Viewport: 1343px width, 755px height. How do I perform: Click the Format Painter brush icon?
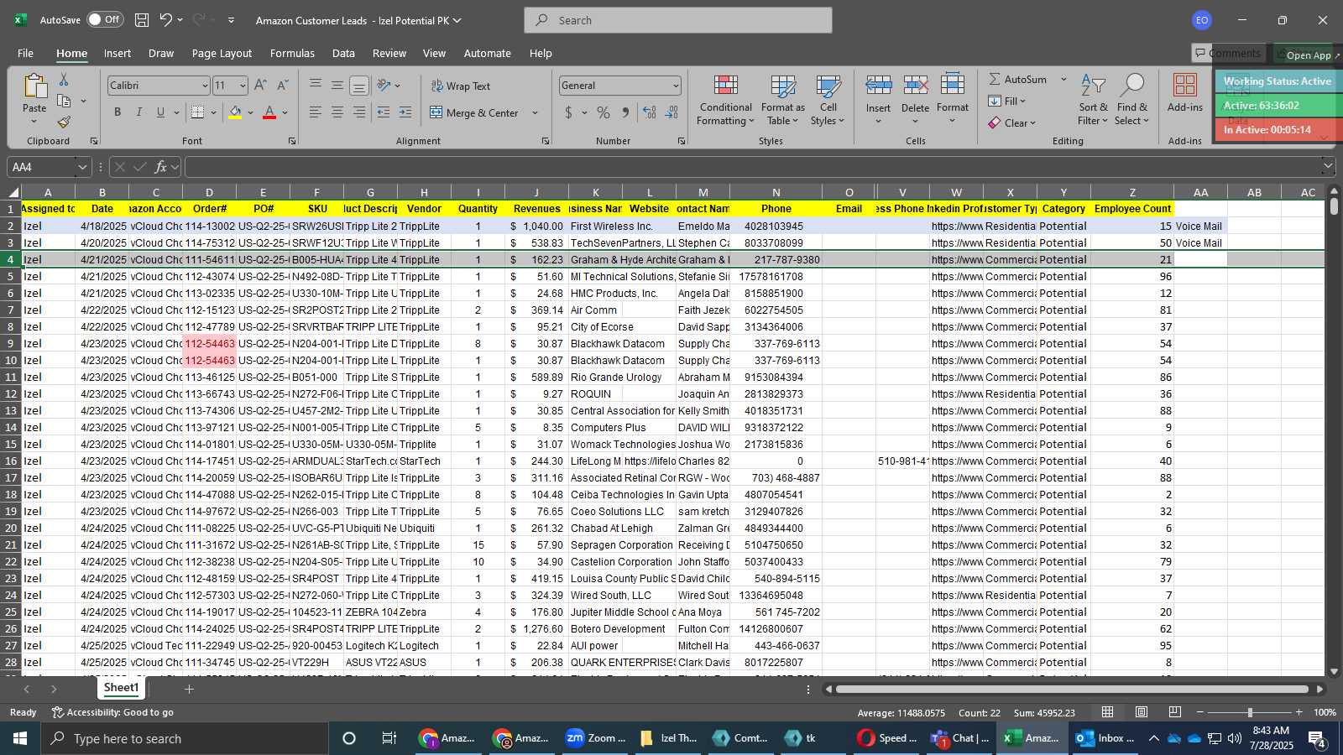coord(64,122)
